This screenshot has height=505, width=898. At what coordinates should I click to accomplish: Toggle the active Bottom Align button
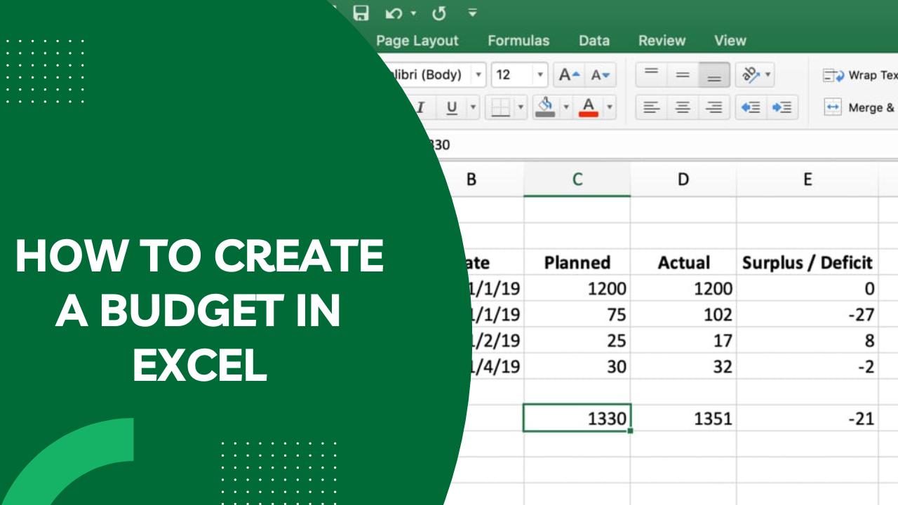click(x=714, y=74)
